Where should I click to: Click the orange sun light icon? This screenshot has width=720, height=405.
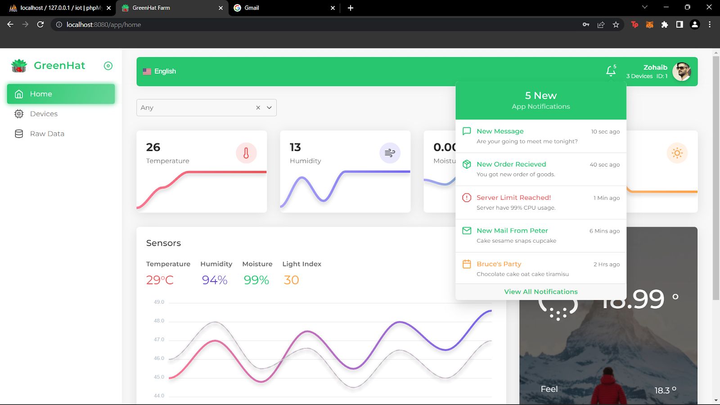[677, 153]
